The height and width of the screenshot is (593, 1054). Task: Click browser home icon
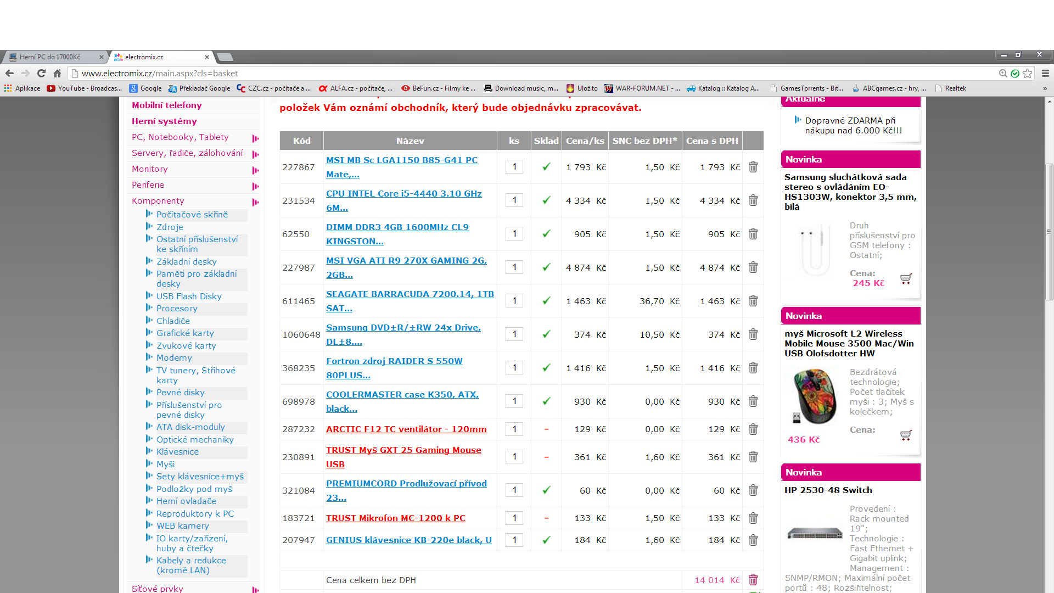tap(57, 73)
